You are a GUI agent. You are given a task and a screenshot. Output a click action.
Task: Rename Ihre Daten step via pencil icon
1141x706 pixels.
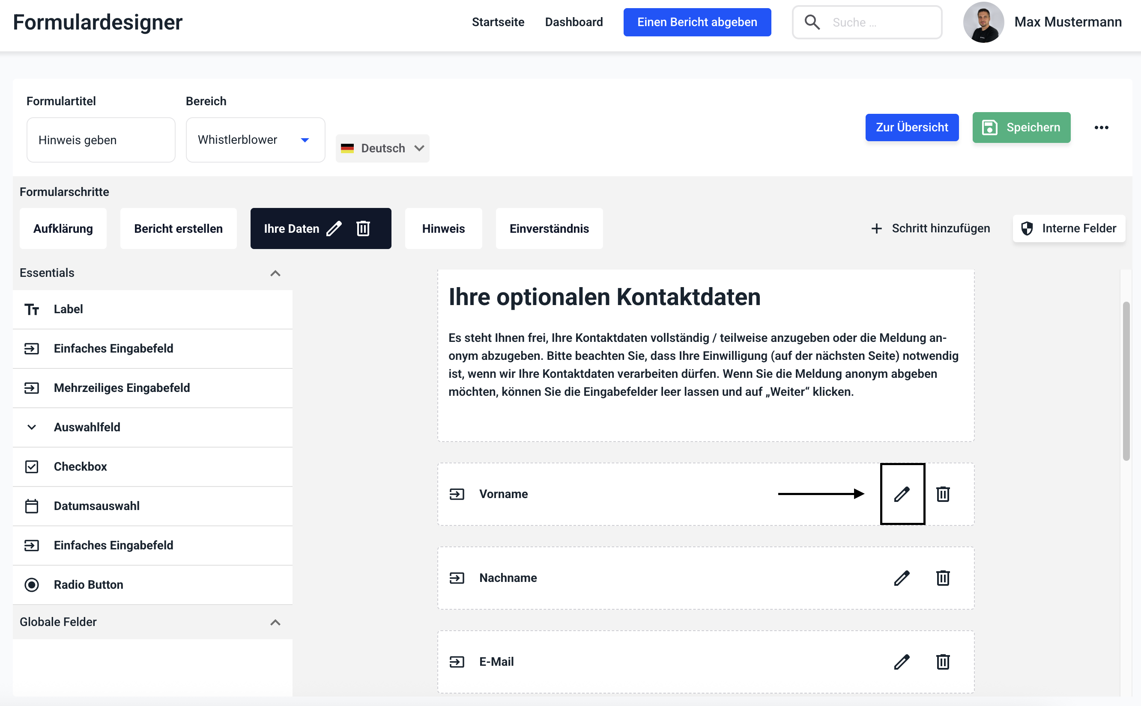(334, 228)
